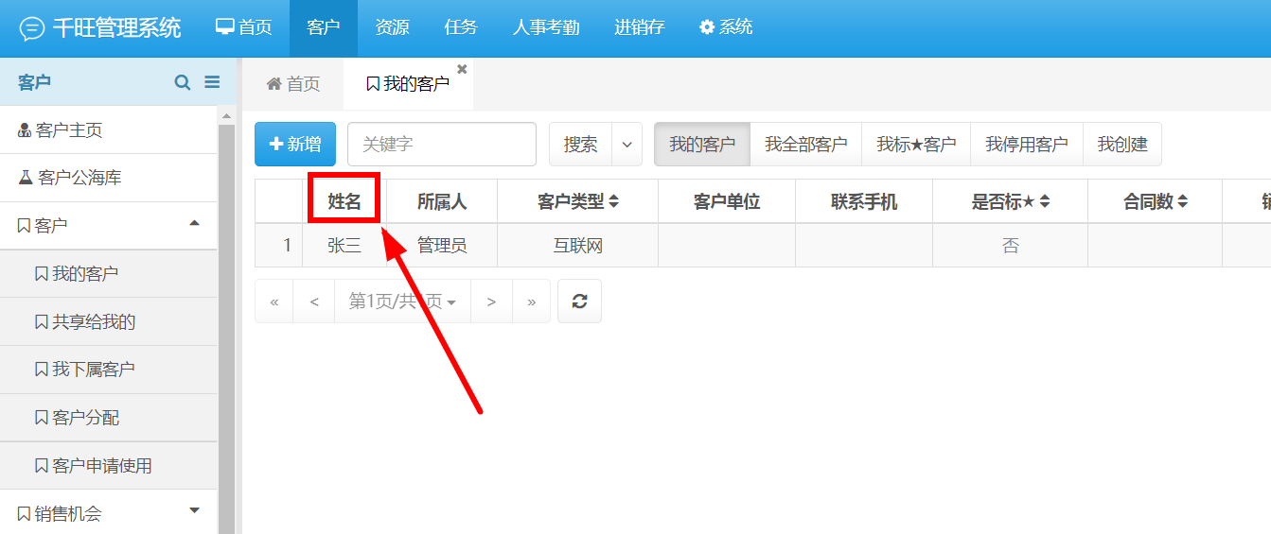Expand the 销售机会 sidebar group

109,513
